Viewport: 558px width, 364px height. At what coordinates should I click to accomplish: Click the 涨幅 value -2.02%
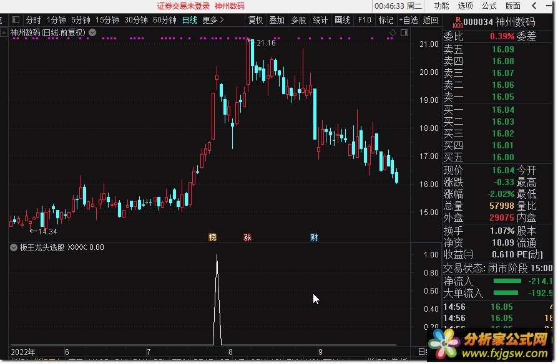tap(501, 194)
